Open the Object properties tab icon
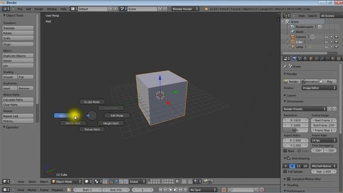 311,58
